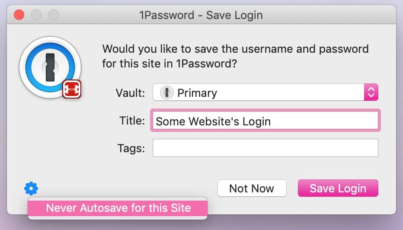Focus the Title field with Some Website's Login
The width and height of the screenshot is (403, 230).
[x=265, y=121]
